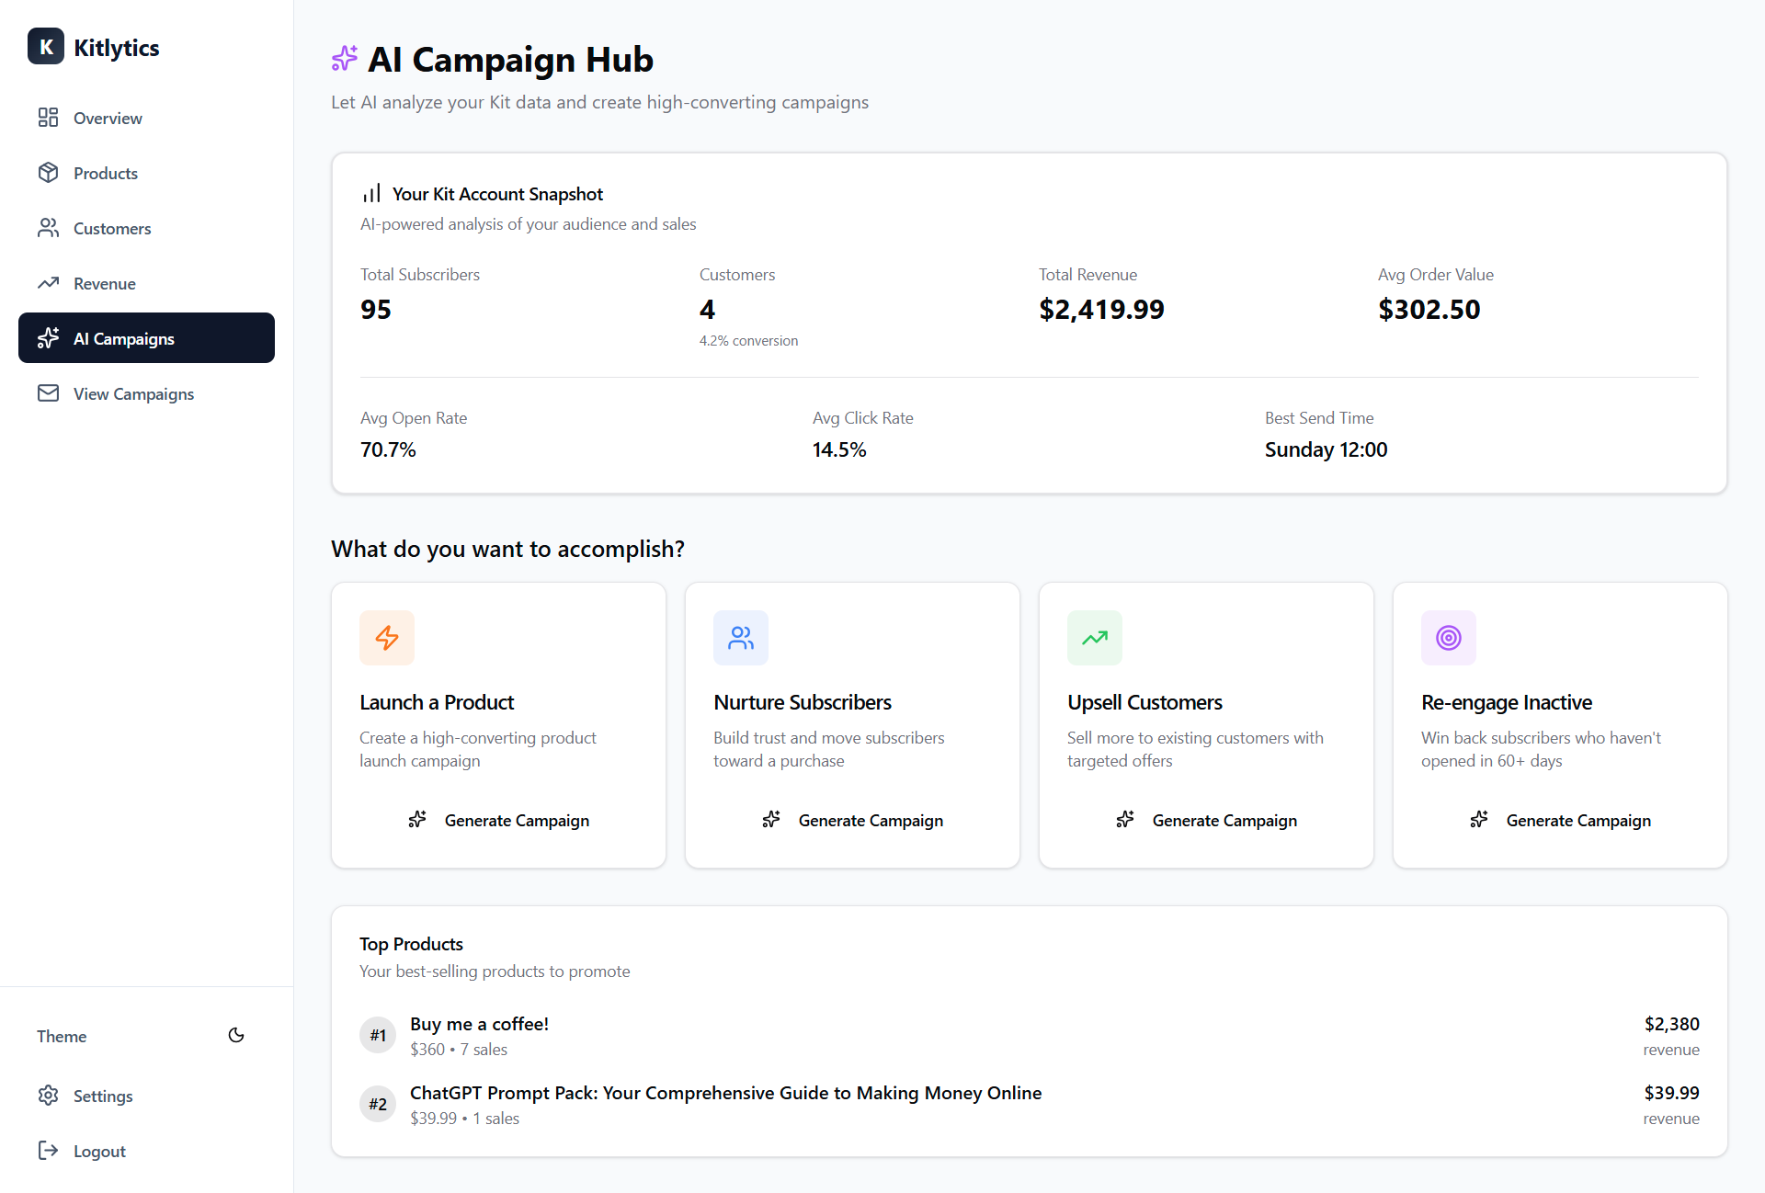Generate Campaign for Launch a Product
The width and height of the screenshot is (1765, 1193).
tap(499, 820)
